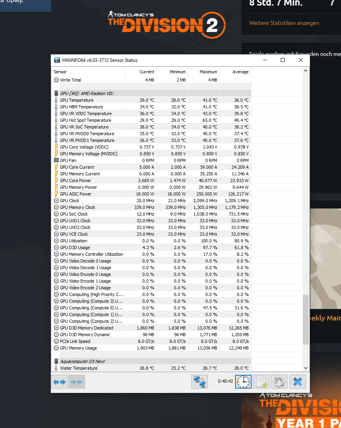Image resolution: width=341 pixels, height=428 pixels.
Task: Select the 'GPU VCE Clock' row
Action: click(x=152, y=234)
